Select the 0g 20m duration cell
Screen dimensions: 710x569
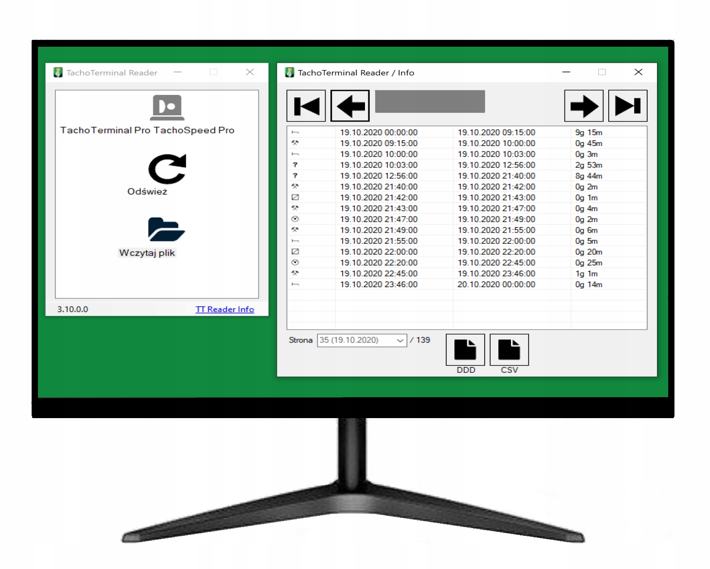click(x=588, y=252)
